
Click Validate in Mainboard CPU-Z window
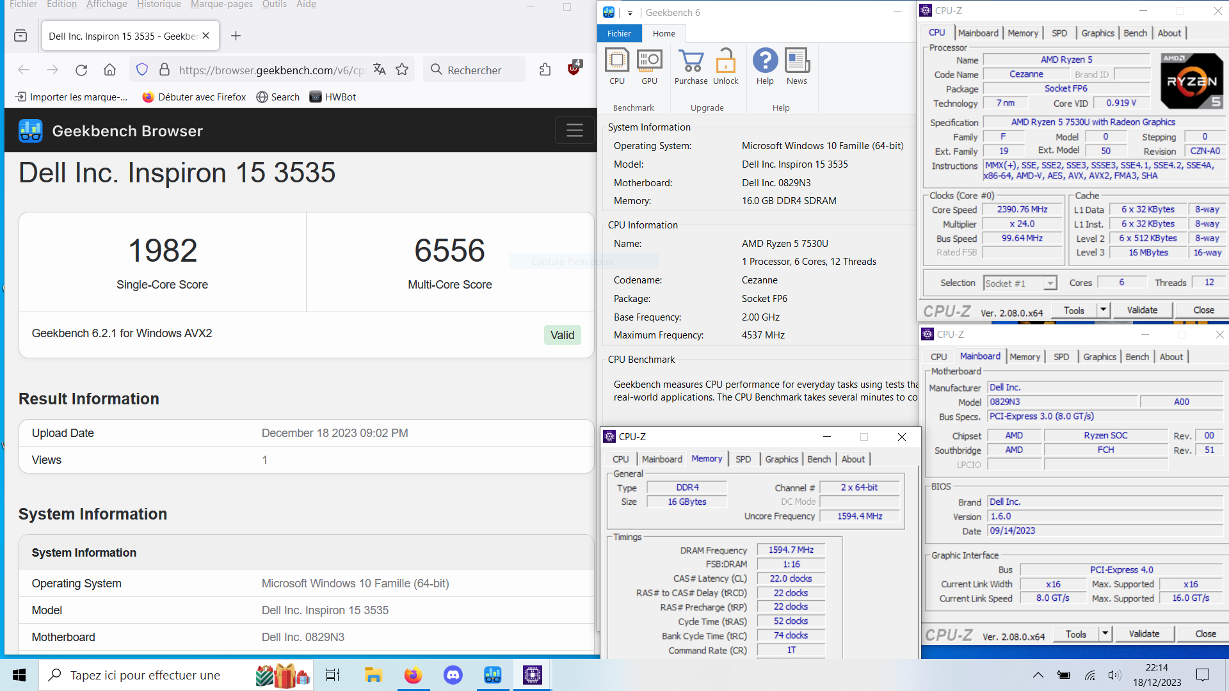[1144, 633]
